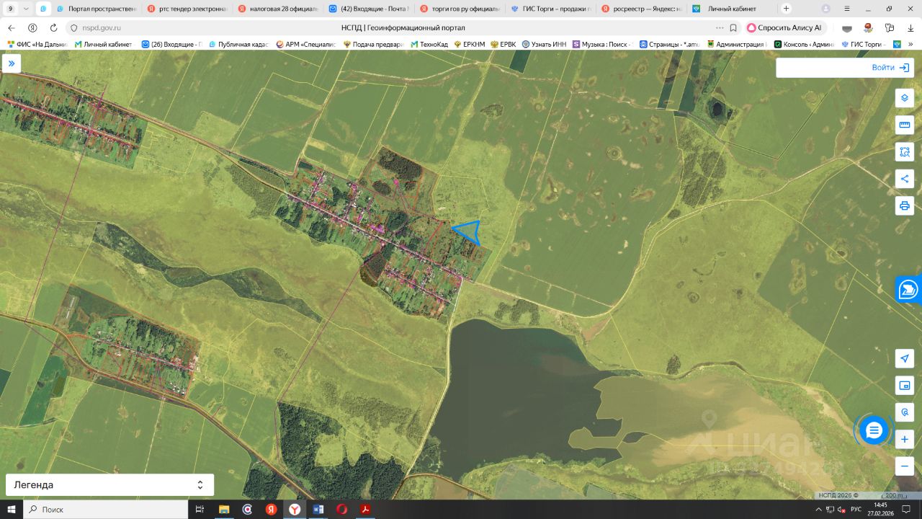Screen dimensions: 922x519
Task: Open the blue chat assistant bubble
Action: coord(874,431)
